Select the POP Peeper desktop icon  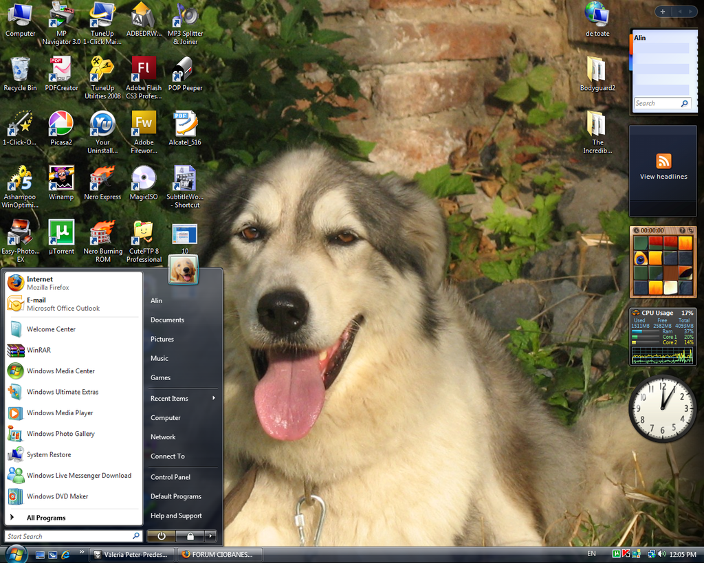[x=185, y=74]
